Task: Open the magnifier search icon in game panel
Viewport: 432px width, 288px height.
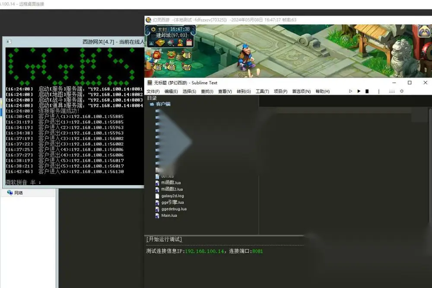Action: click(x=171, y=43)
